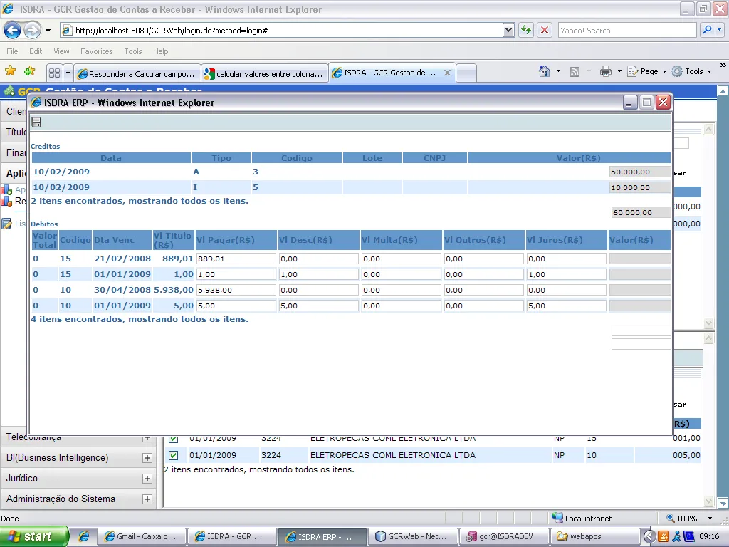Click Vl Multa field in 21/02/2008 row
729x547 pixels.
402,259
